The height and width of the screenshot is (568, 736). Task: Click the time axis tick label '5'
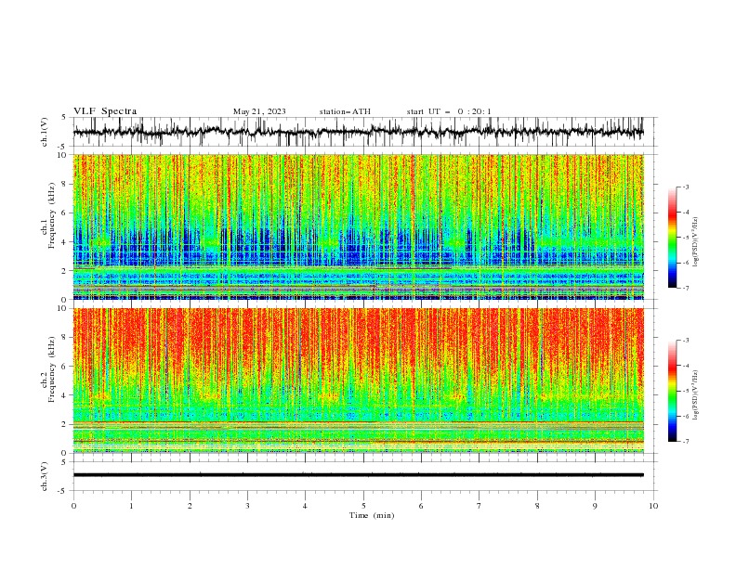[363, 506]
